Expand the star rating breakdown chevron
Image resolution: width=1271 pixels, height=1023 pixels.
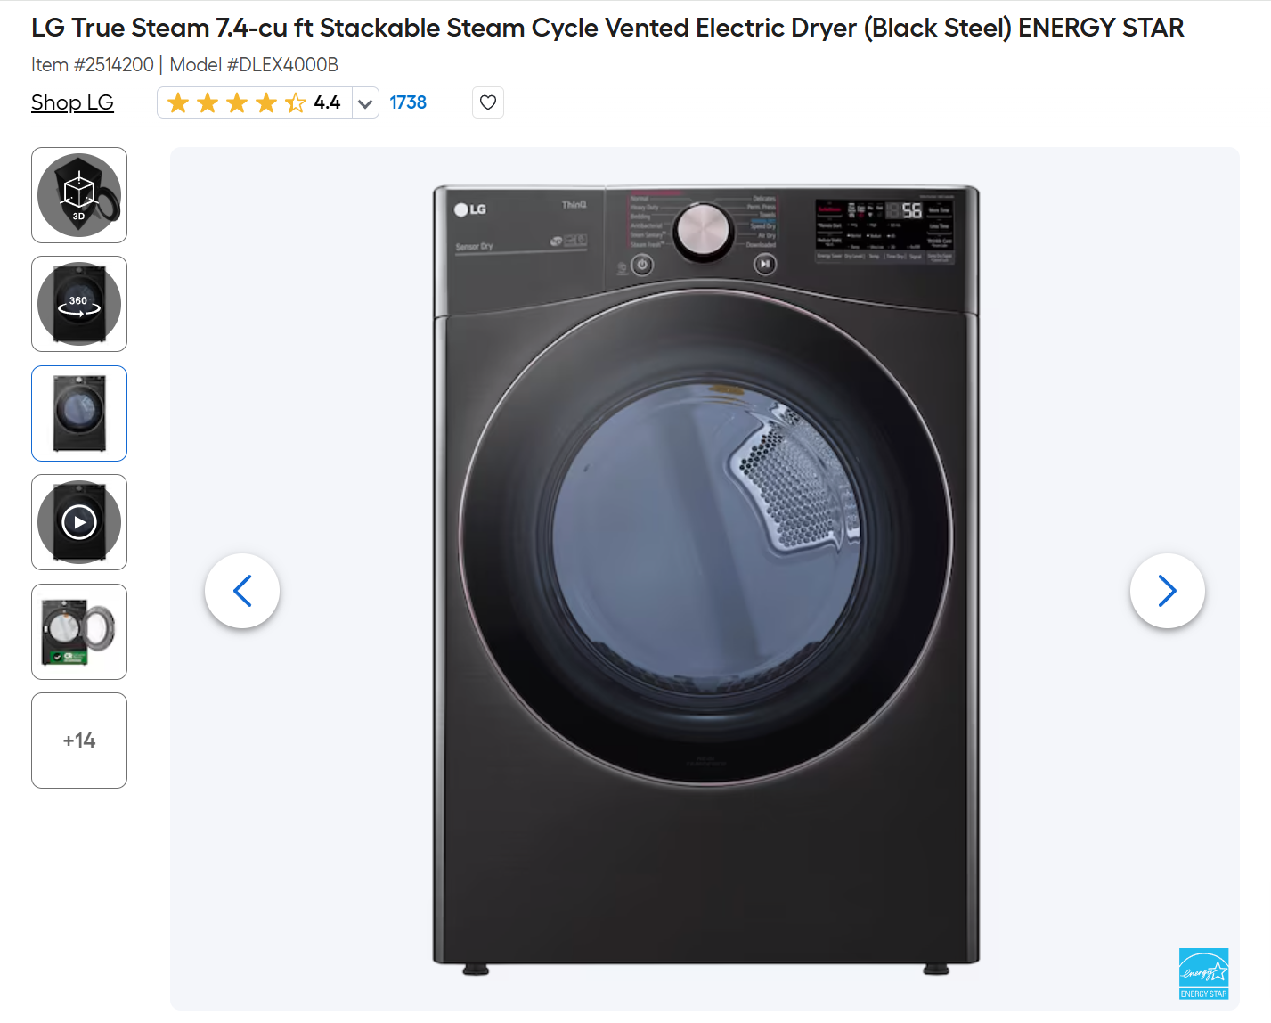point(365,102)
